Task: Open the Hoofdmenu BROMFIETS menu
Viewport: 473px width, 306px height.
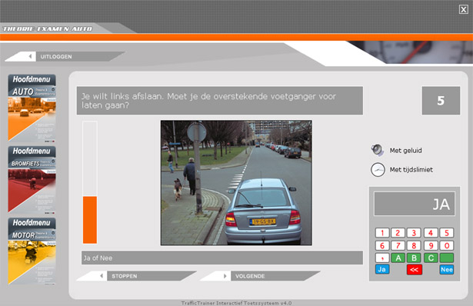Action: point(32,179)
